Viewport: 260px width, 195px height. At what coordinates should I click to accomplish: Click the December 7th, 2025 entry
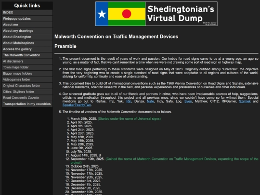[86, 184]
